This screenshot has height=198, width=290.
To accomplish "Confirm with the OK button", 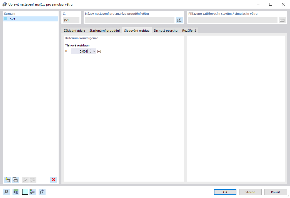I will [x=225, y=192].
